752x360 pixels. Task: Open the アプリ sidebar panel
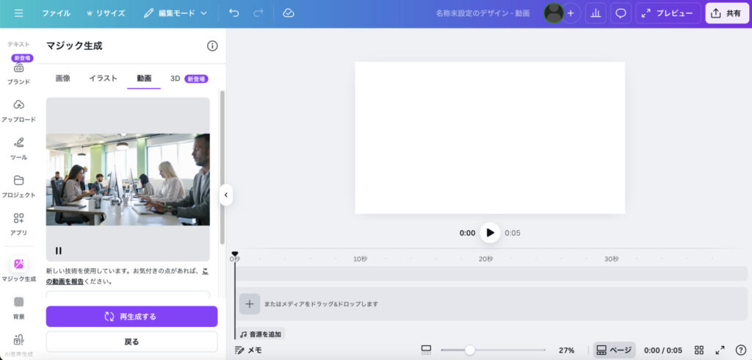(x=19, y=223)
